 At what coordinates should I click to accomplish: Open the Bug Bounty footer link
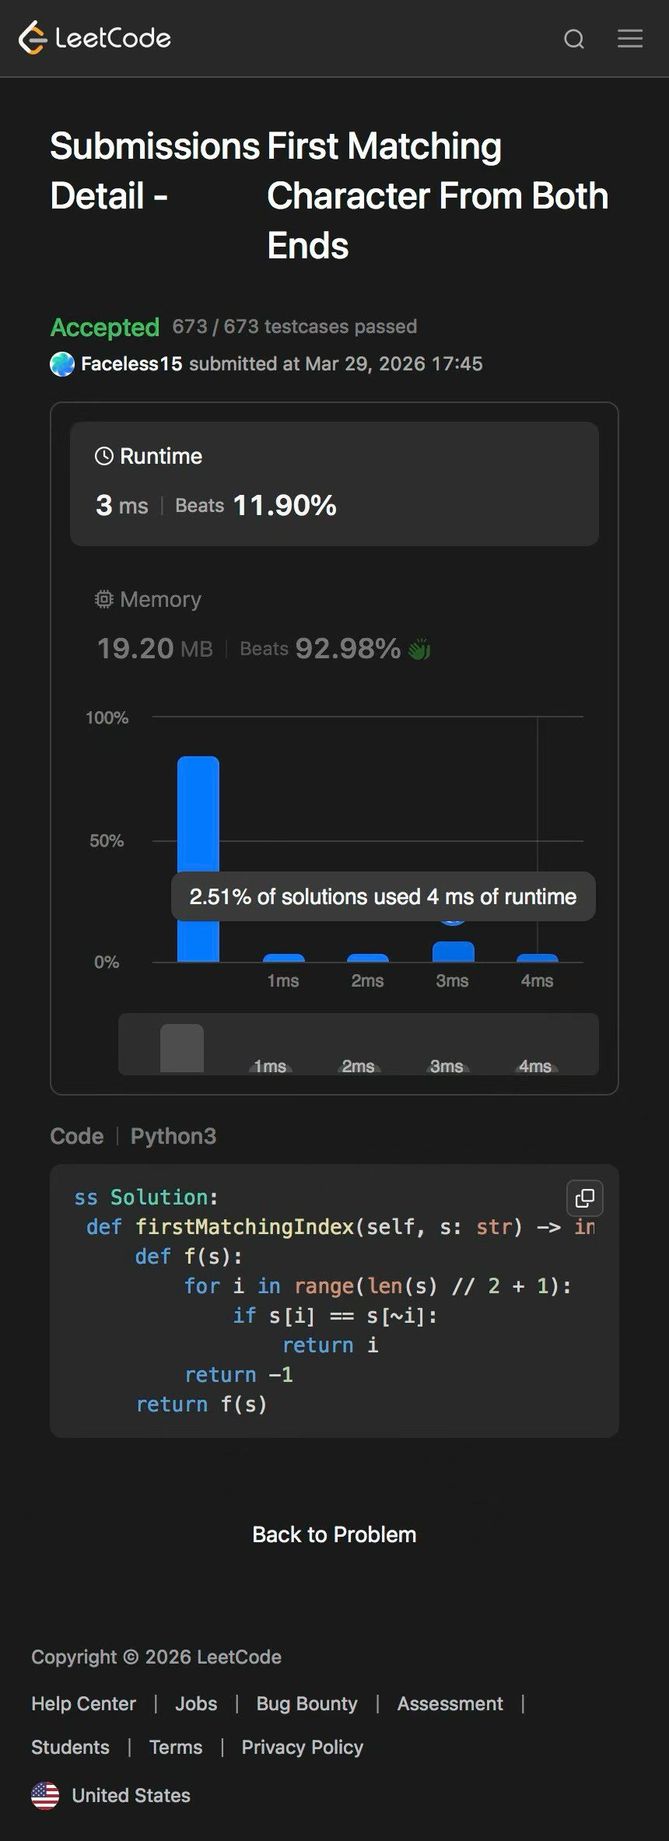point(306,1704)
